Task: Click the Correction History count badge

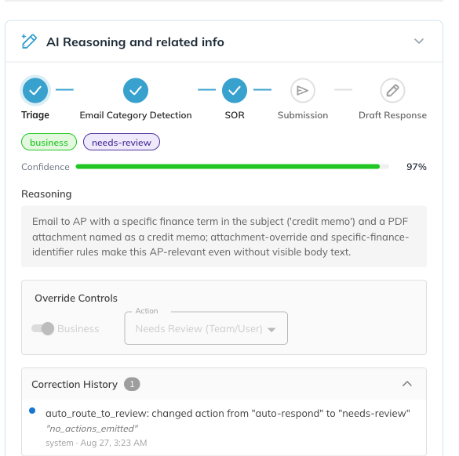Action: click(x=132, y=384)
